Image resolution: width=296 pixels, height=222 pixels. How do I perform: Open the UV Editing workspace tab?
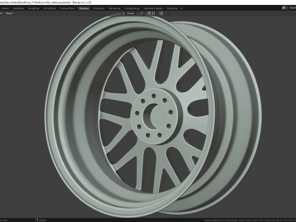point(49,9)
